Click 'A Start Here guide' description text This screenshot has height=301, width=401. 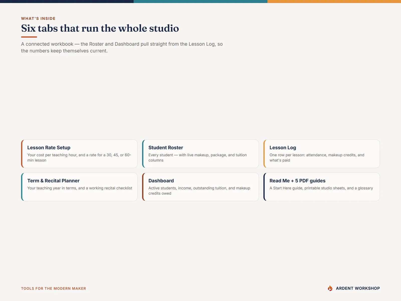pos(321,188)
